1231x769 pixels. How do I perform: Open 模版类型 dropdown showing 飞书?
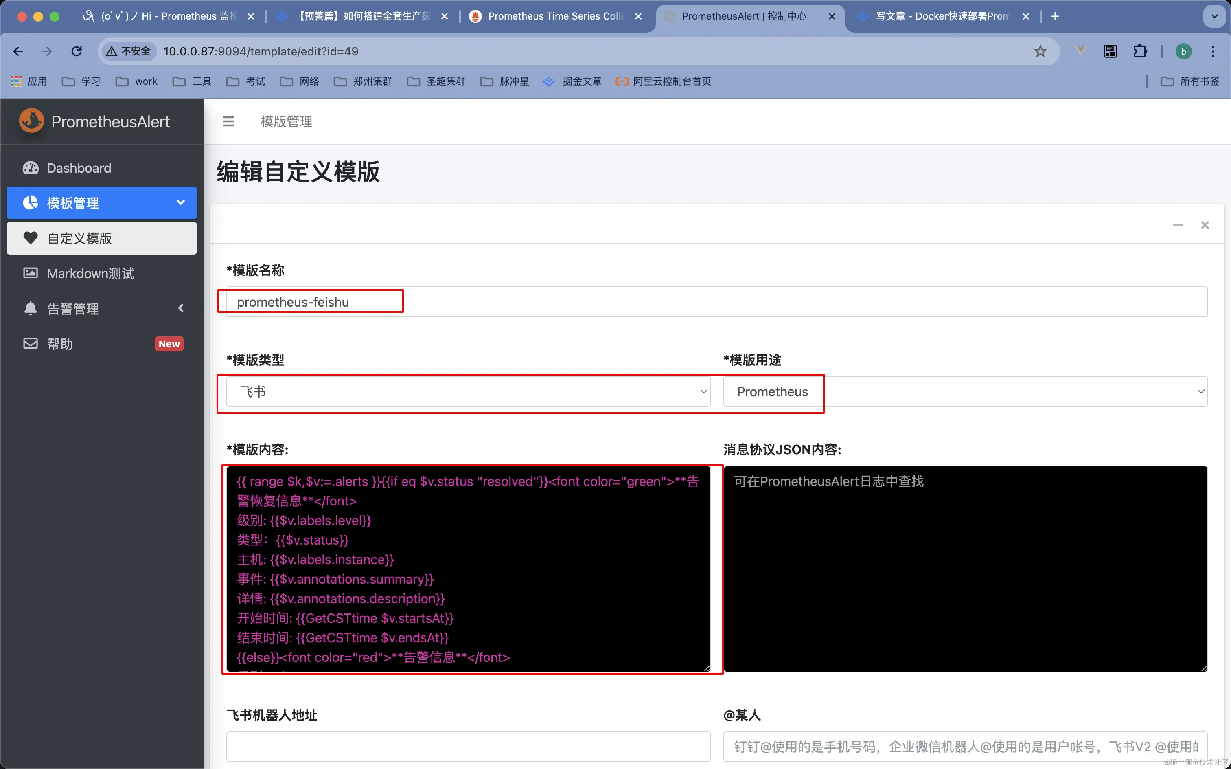point(468,391)
